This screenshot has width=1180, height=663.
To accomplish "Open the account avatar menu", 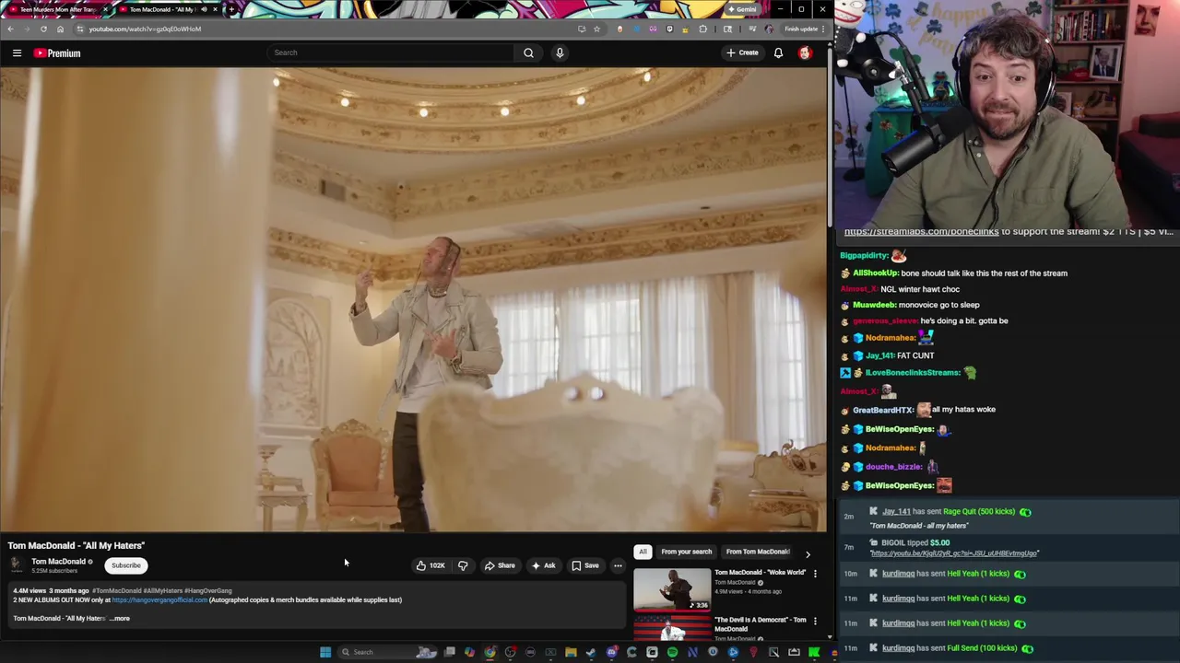I will coord(805,52).
